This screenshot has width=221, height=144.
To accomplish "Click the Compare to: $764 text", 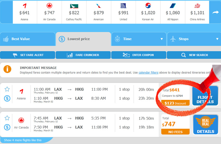I will click(172, 96).
